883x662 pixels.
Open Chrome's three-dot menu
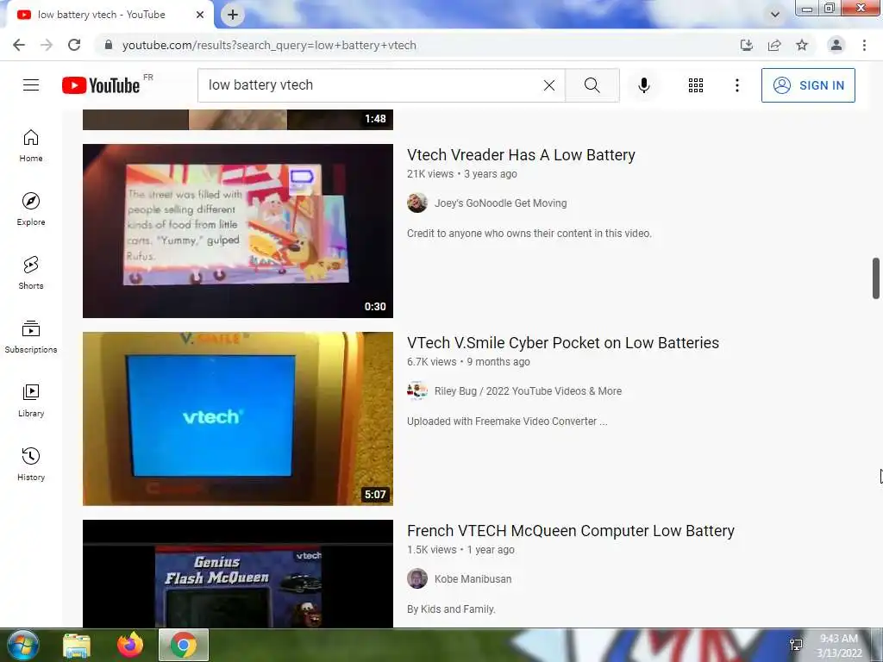coord(864,45)
